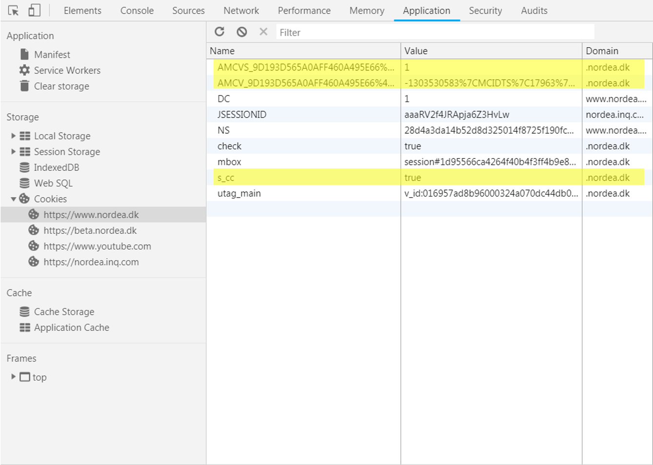Select the AMCVS_9D193D565A0AFF460A495E66 cookie row
This screenshot has height=465, width=653.
click(x=429, y=67)
